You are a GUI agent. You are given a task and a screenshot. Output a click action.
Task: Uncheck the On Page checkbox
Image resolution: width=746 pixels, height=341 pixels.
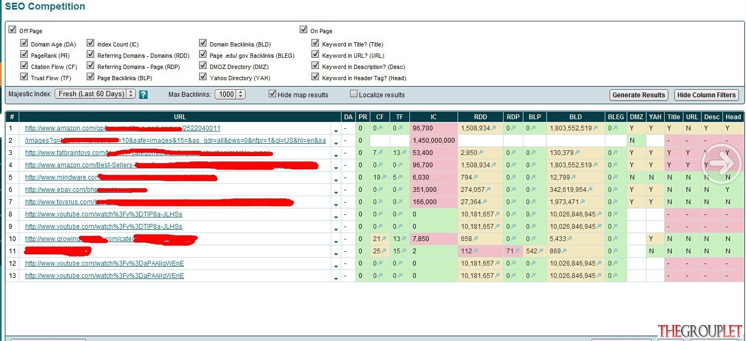(x=303, y=30)
